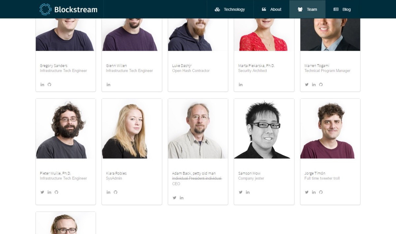
Task: Click Glenn Willen's LinkedIn icon
Action: (x=108, y=85)
